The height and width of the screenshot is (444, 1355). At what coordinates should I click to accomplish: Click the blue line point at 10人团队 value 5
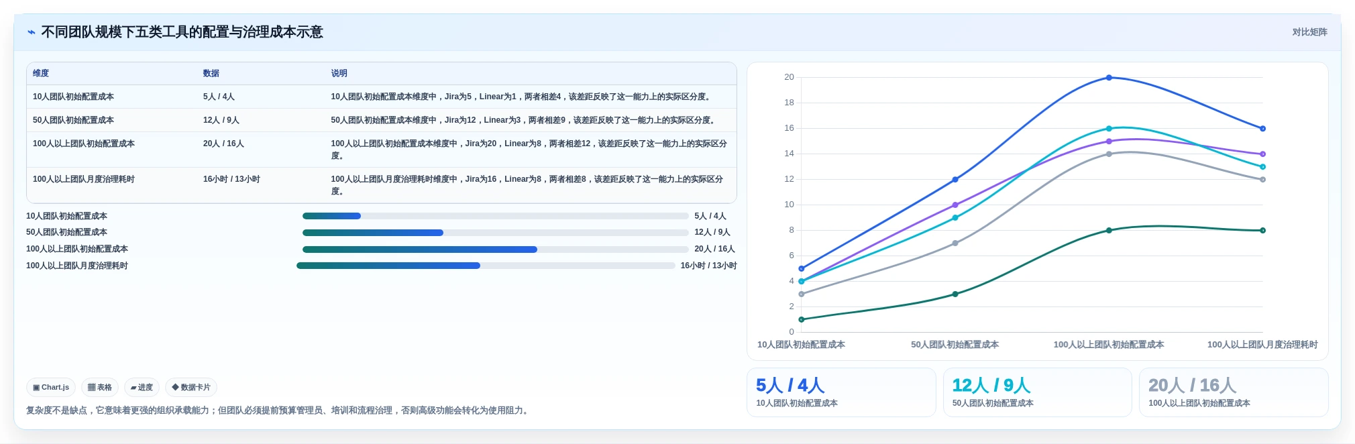(802, 268)
